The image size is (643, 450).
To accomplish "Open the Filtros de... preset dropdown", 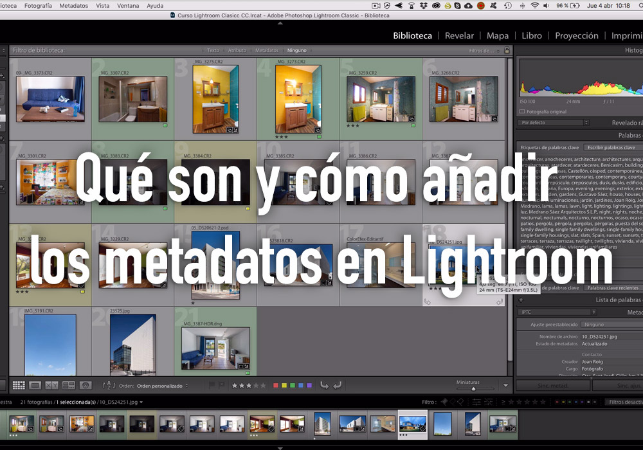I will (484, 50).
